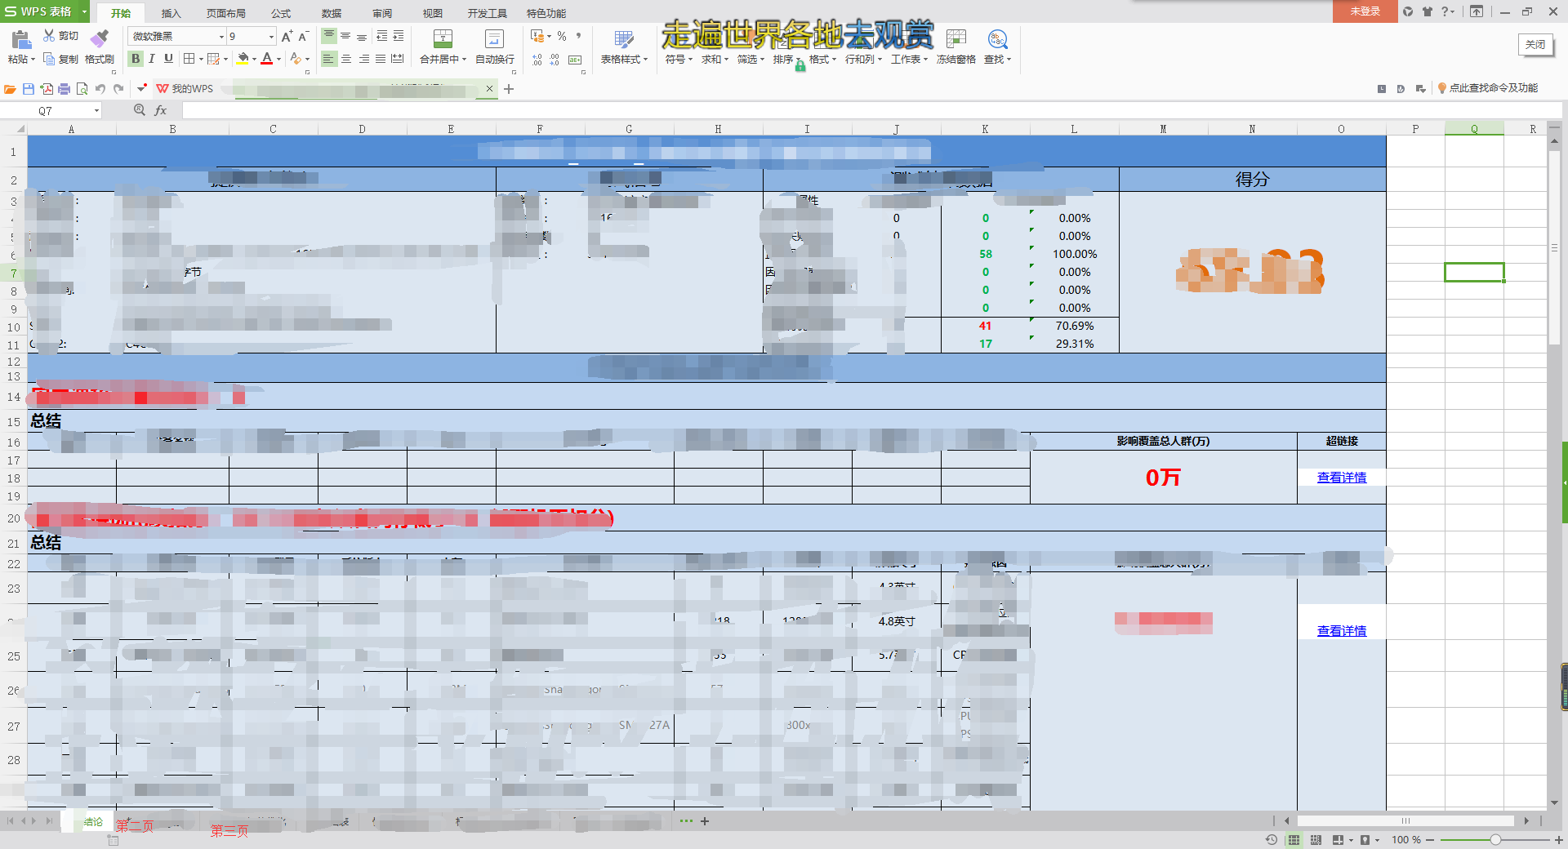
Task: Open the font name dropdown (微软雅黑)
Action: tap(220, 37)
